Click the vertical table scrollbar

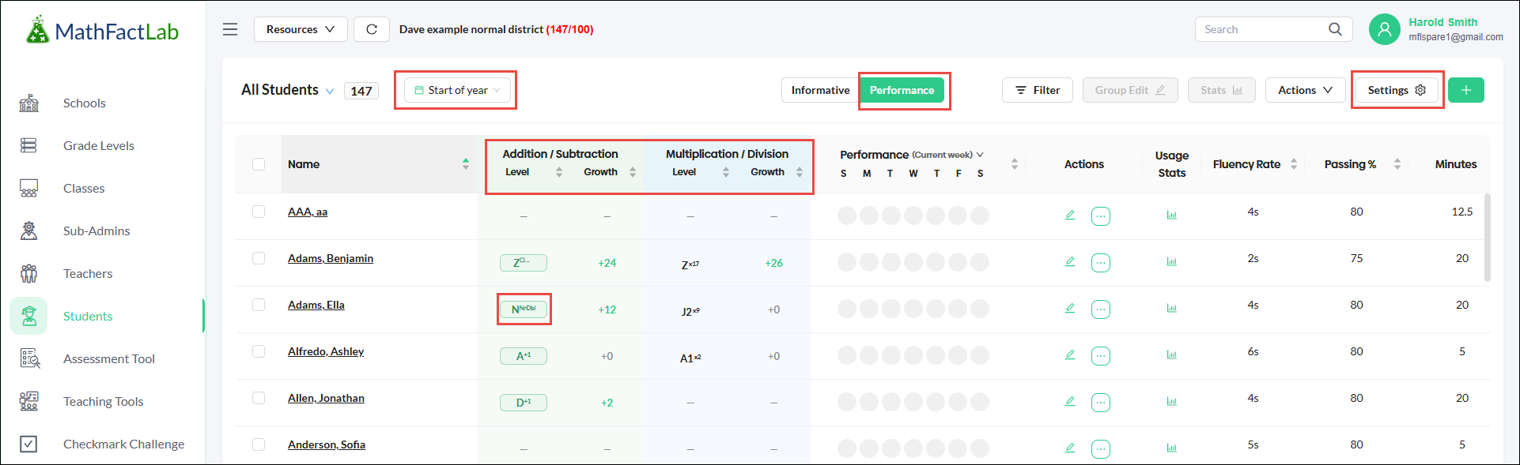[1487, 237]
